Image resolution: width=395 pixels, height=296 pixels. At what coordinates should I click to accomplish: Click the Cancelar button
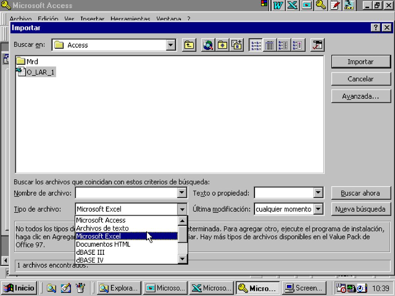coord(361,79)
